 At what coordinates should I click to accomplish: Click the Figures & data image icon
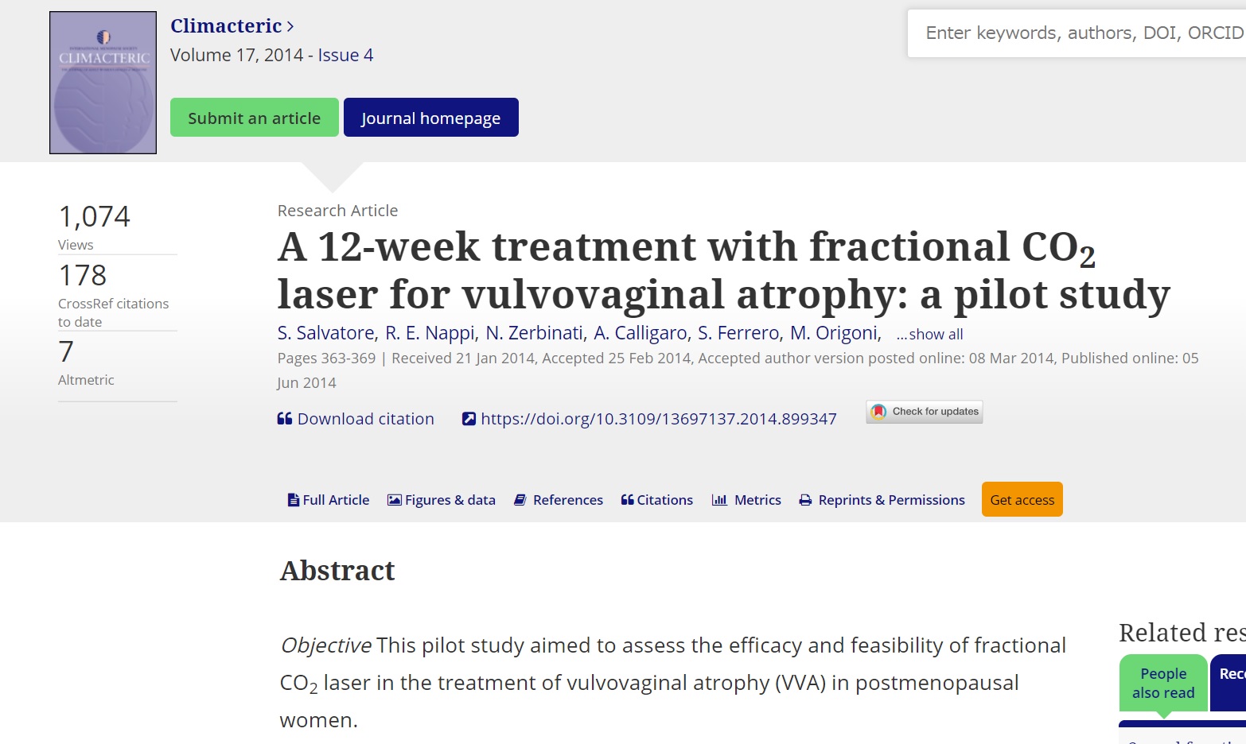coord(395,500)
